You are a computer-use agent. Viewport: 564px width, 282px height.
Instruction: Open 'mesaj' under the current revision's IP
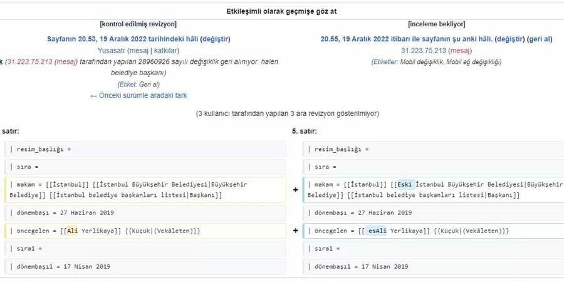click(459, 50)
